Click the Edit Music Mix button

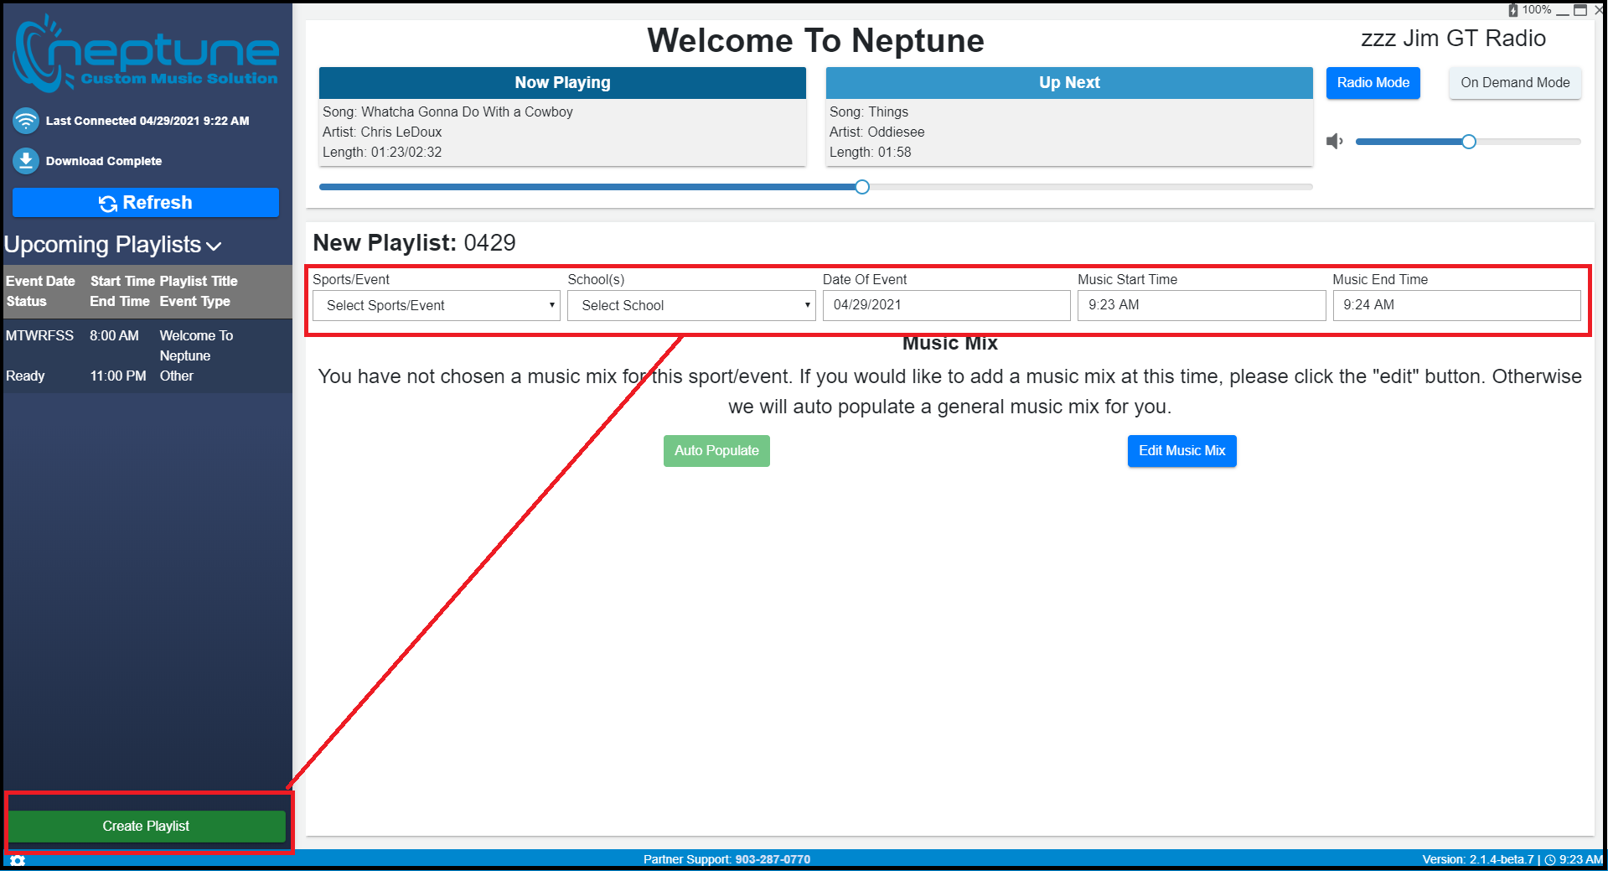[x=1181, y=451]
